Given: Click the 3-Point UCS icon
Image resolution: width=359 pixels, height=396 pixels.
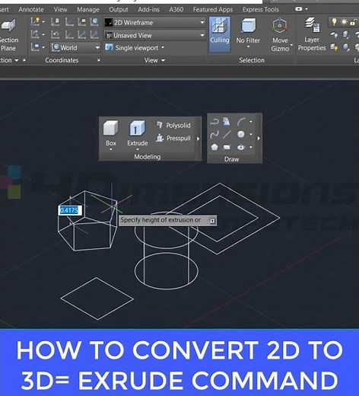Looking at the screenshot, I should pyautogui.click(x=95, y=34).
